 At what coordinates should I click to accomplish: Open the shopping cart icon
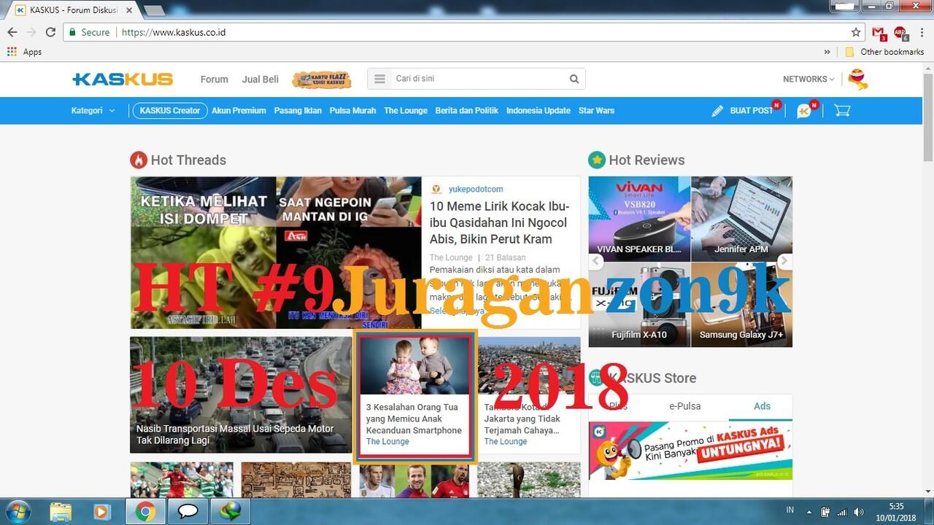click(x=842, y=111)
